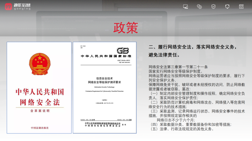Click the 含草案说明 subtitle on book
This screenshot has height=141, width=252.
(x=40, y=111)
